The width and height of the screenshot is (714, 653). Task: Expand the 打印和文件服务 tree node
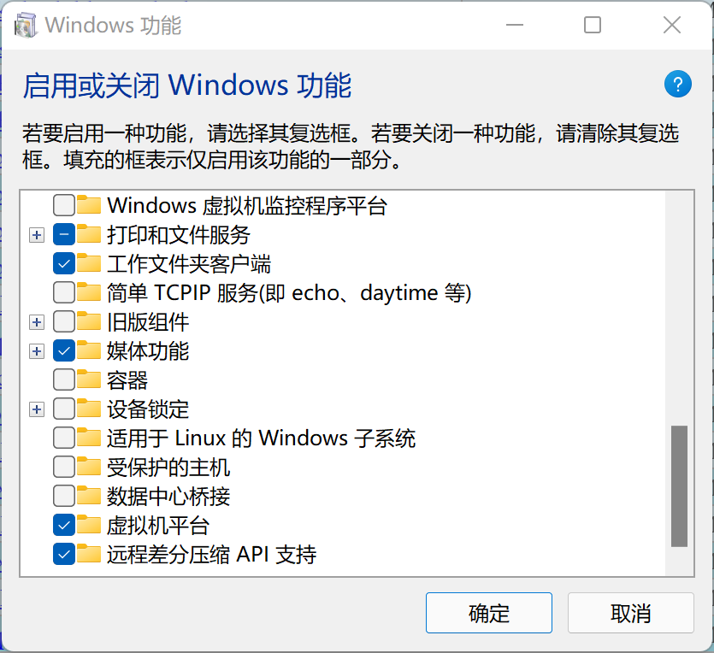pos(36,234)
